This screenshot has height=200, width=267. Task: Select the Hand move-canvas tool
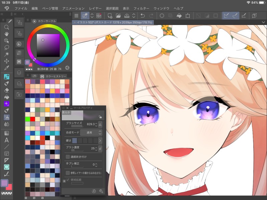point(6,34)
